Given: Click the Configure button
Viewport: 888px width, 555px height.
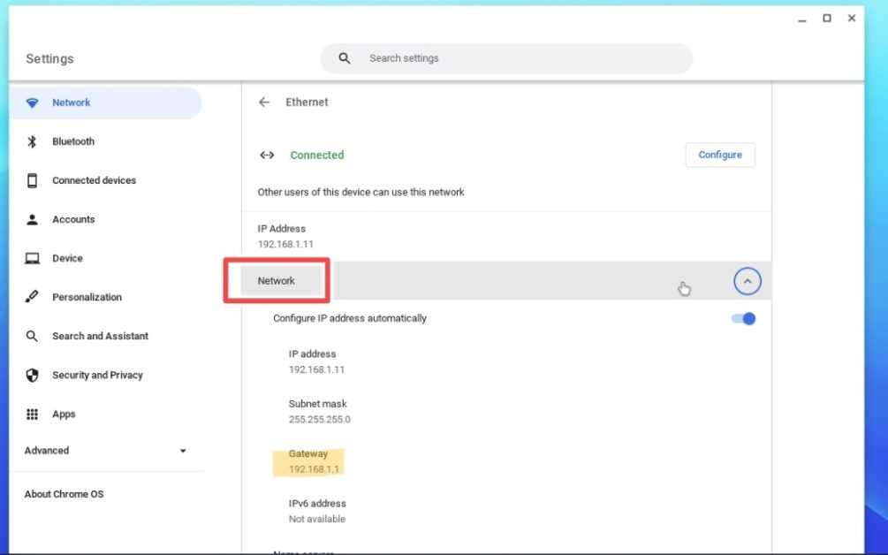Looking at the screenshot, I should point(720,155).
